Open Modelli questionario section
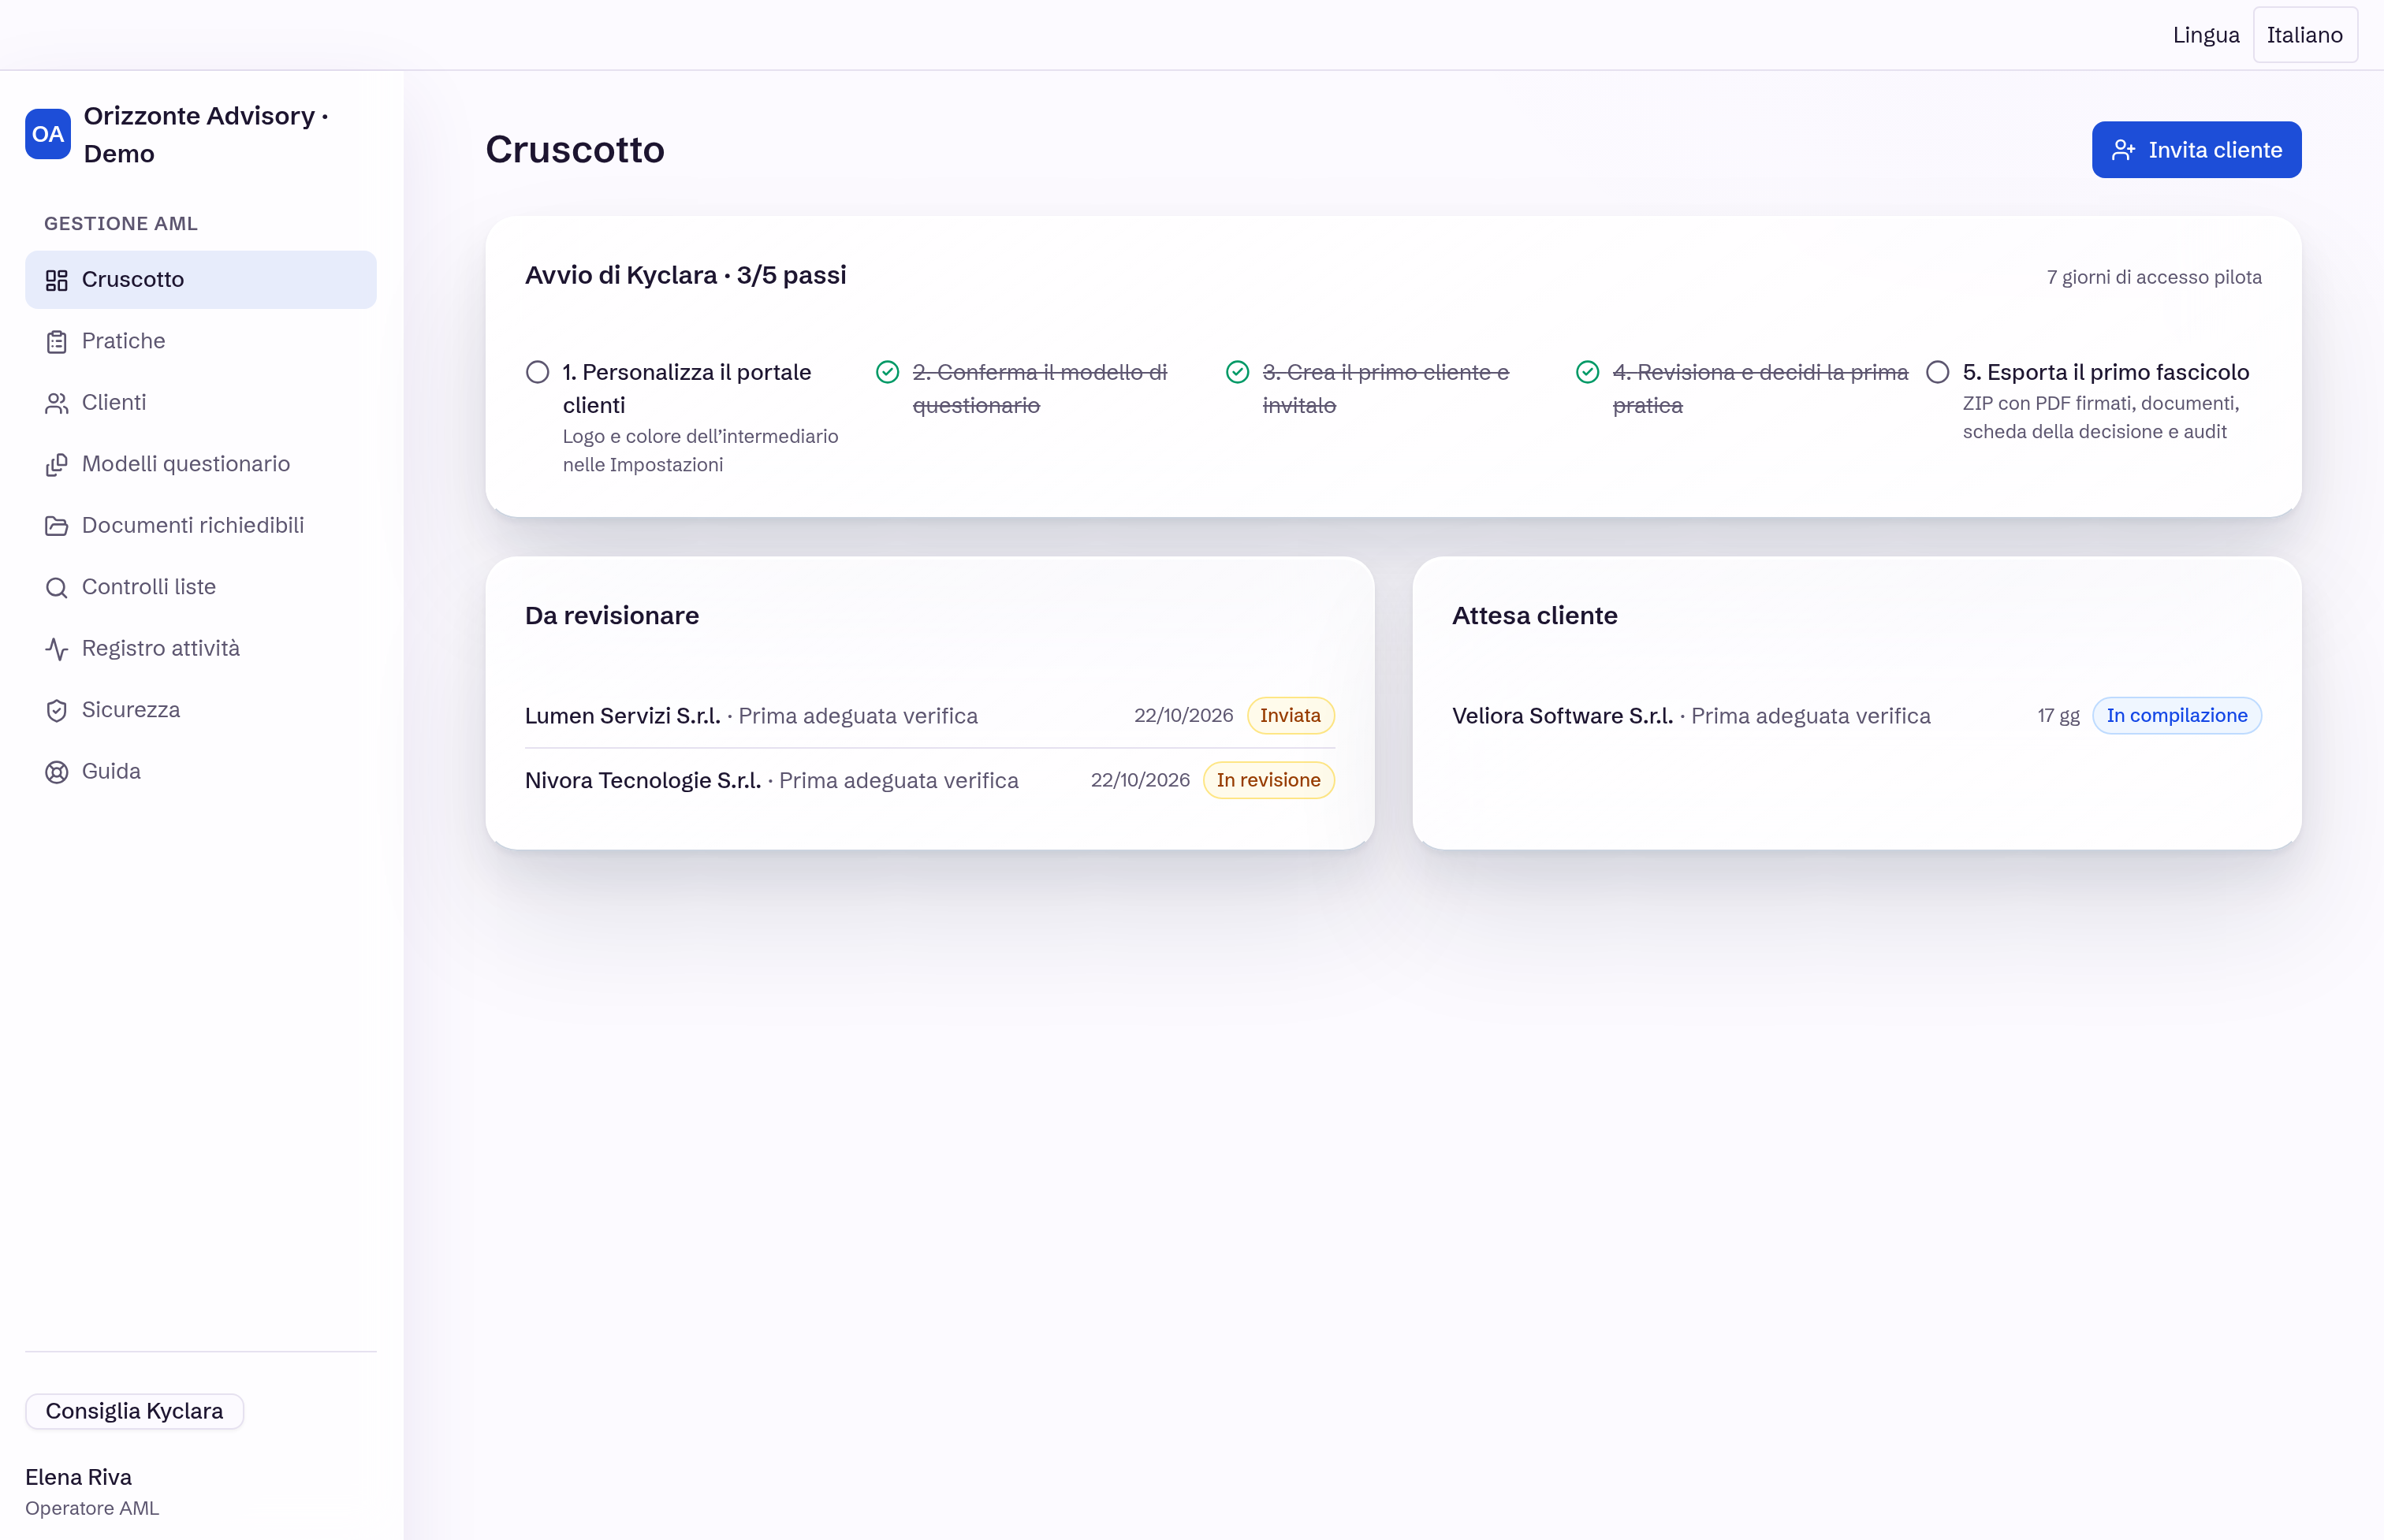 coord(201,464)
